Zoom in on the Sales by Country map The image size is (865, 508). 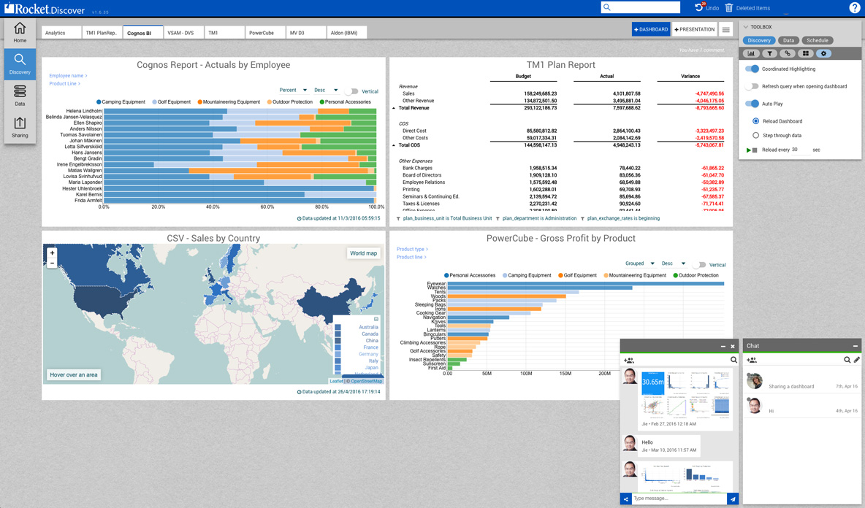tap(52, 253)
